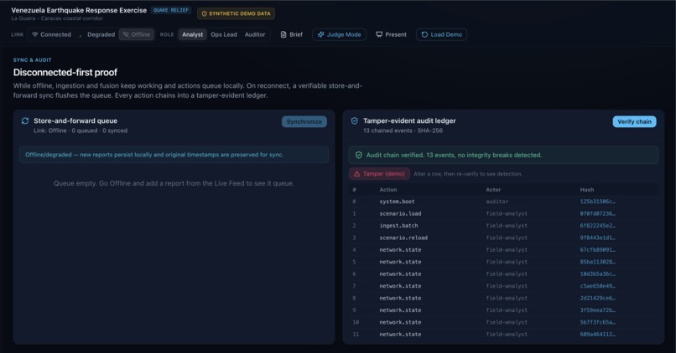
Task: Click the shield check icon in verified banner
Action: tap(359, 155)
